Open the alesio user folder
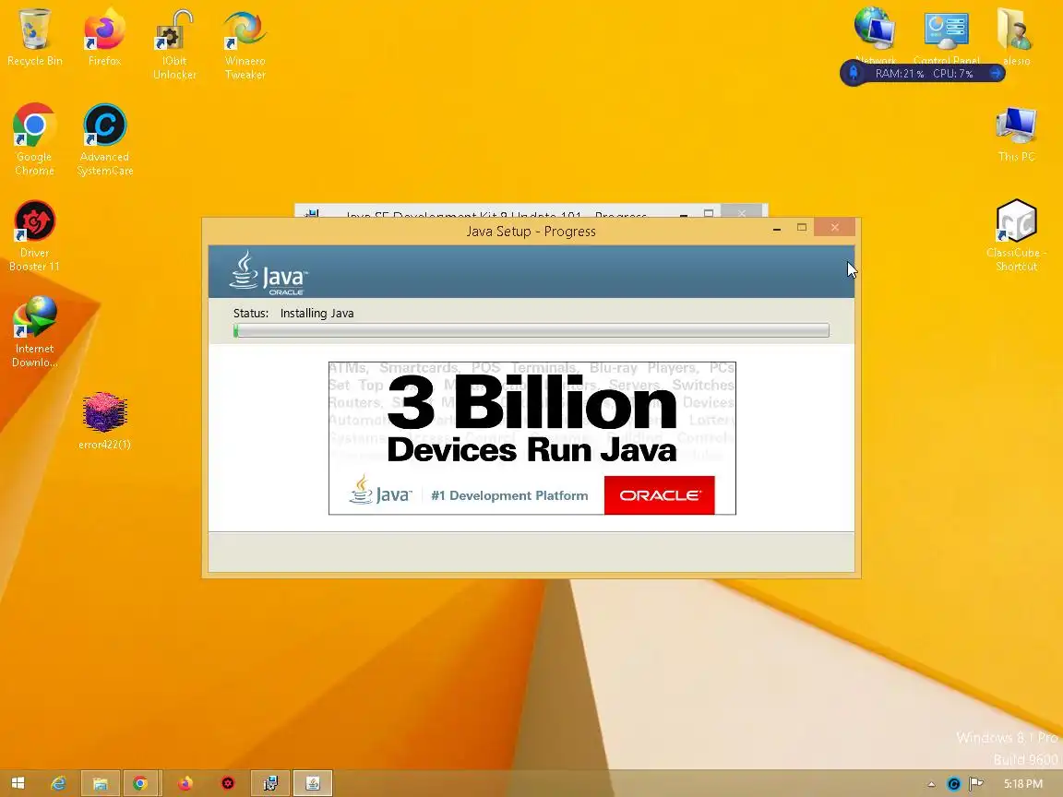The width and height of the screenshot is (1063, 797). (1016, 37)
